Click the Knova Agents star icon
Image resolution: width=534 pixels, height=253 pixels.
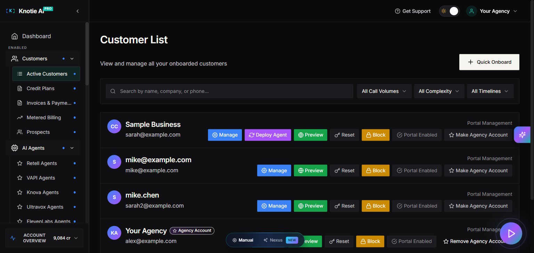click(20, 192)
